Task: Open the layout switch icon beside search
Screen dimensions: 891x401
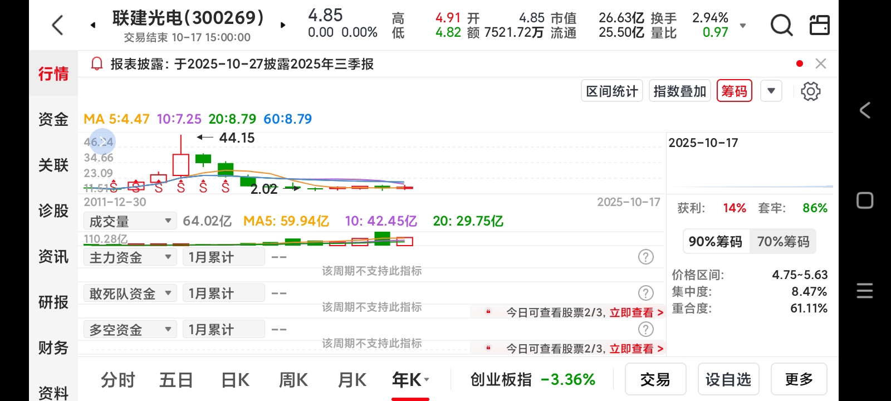Action: click(x=819, y=25)
